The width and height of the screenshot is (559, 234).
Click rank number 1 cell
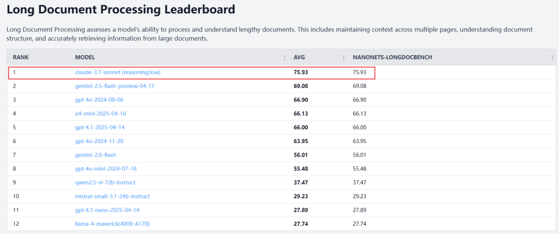[x=14, y=72]
